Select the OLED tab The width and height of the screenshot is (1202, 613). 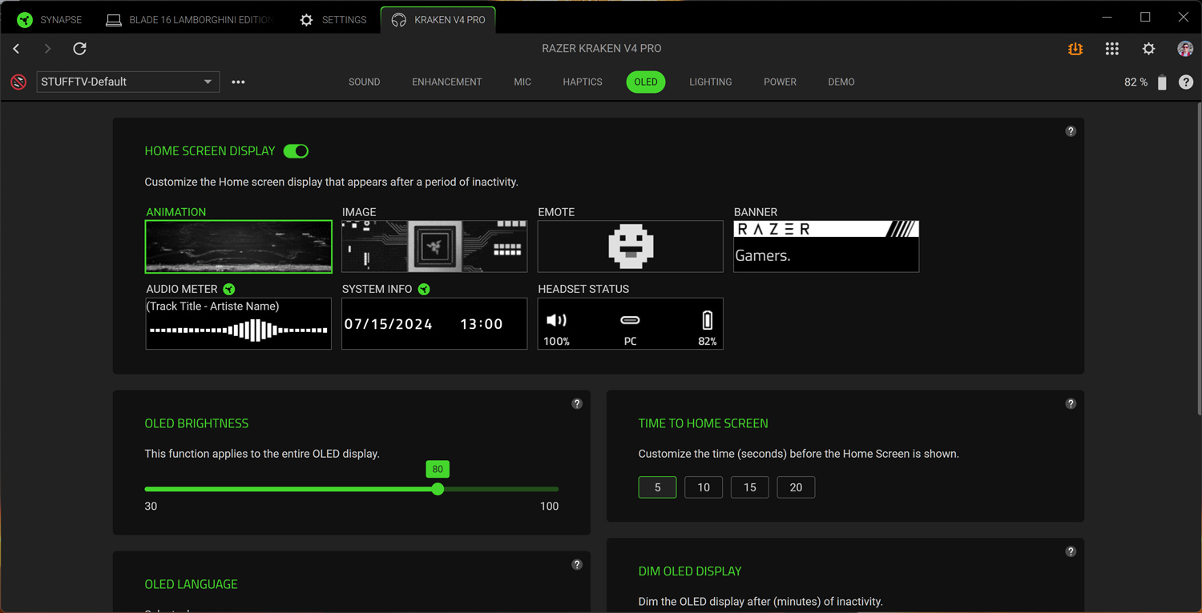click(646, 82)
